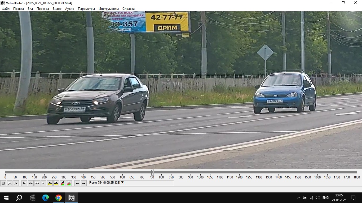Set the selection end (mark out)

84,183
